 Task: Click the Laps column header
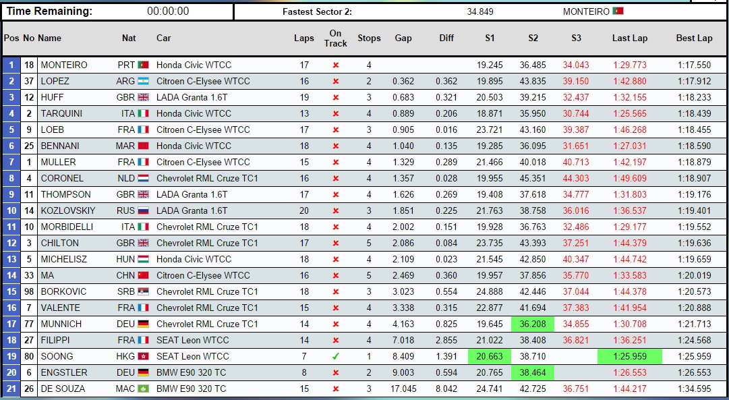304,38
